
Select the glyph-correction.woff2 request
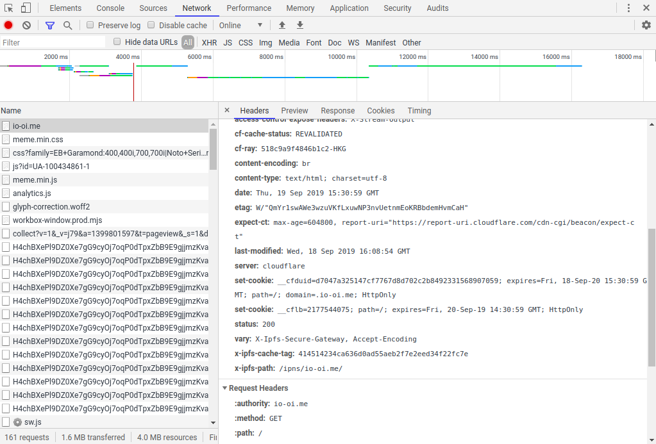[x=104, y=206]
